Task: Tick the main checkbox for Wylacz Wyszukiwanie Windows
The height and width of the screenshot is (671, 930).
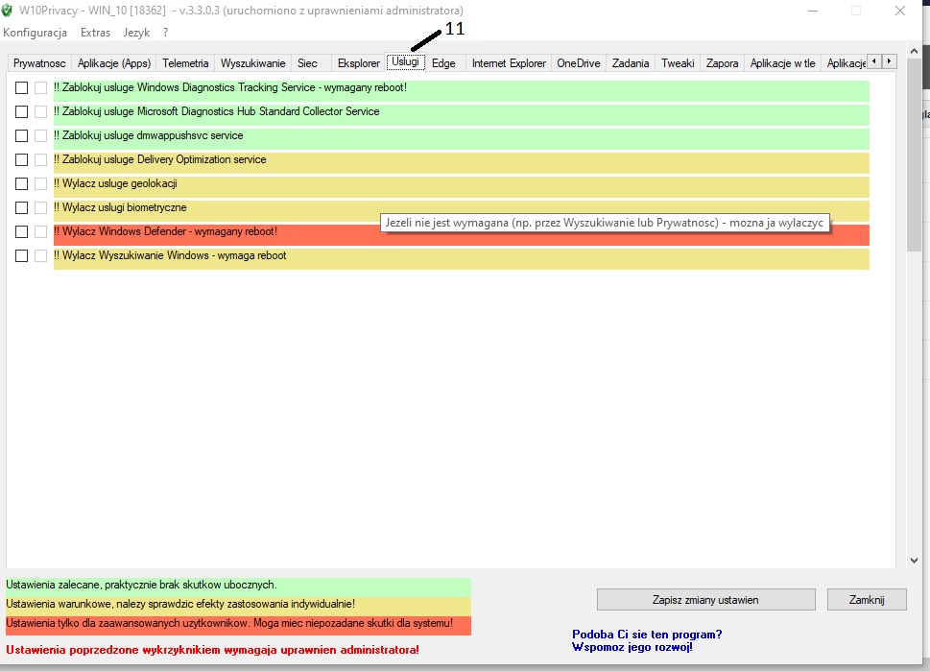Action: click(21, 255)
